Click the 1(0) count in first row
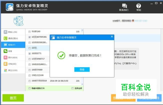 pos(78,32)
